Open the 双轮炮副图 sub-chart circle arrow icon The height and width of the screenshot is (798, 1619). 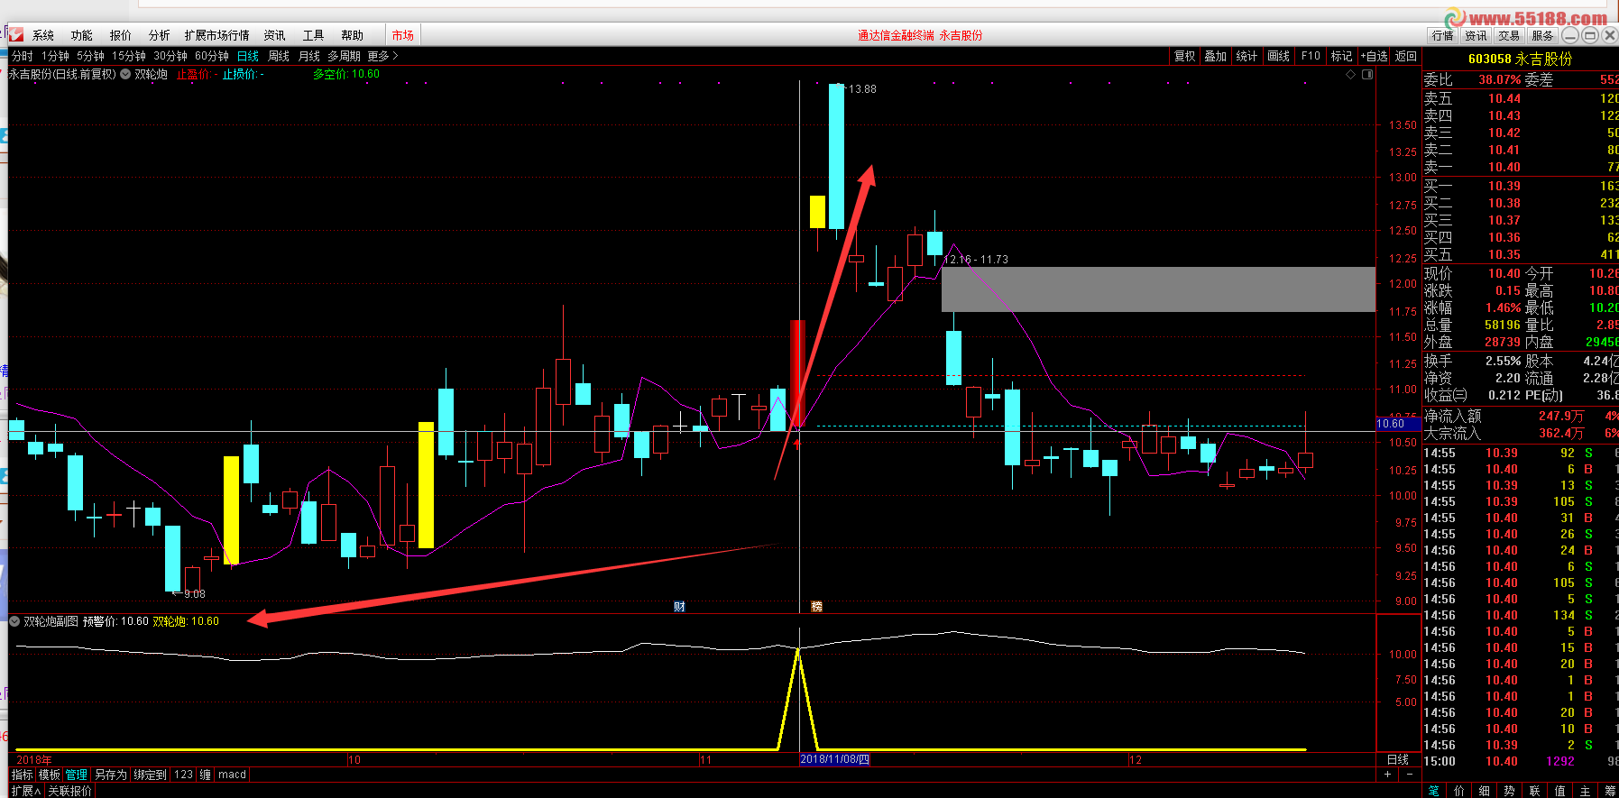pos(14,621)
